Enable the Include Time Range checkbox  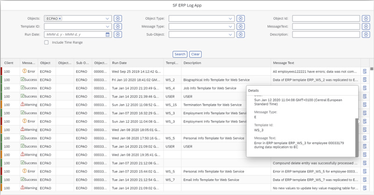tap(46, 43)
